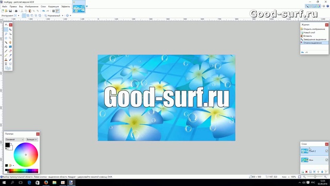Open the Правка menu
Viewport: 330px width, 186px height.
[13, 7]
